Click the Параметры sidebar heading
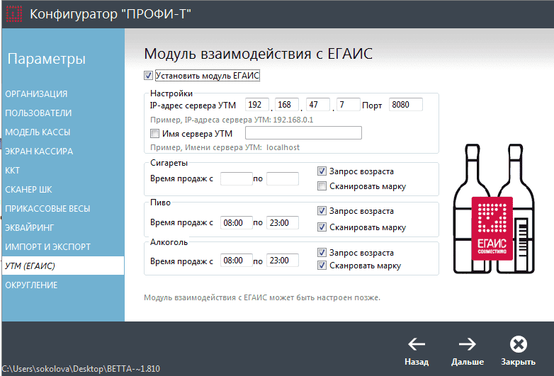The image size is (554, 376). click(x=47, y=59)
